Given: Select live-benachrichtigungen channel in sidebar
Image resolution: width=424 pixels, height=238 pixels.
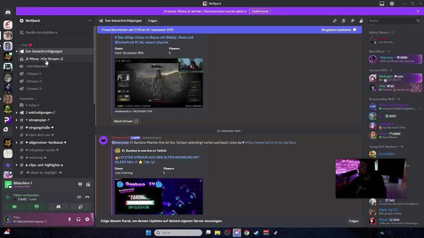Looking at the screenshot, I should point(55,51).
